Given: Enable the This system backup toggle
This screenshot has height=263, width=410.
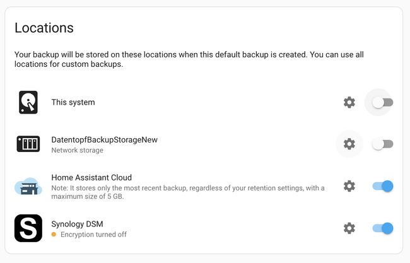Looking at the screenshot, I should tap(383, 102).
